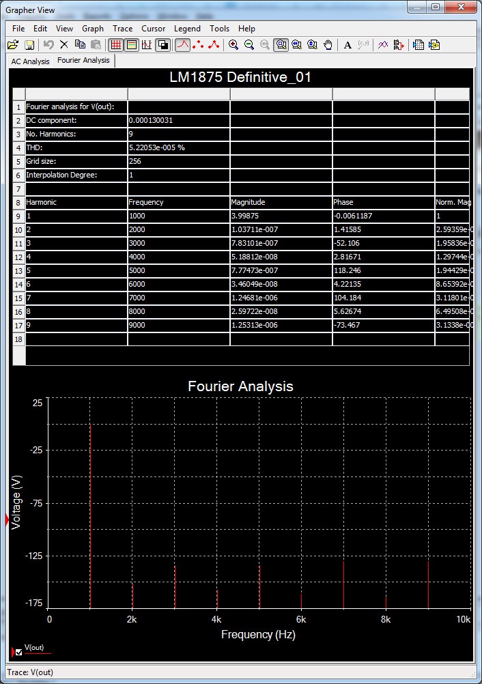Click the zoom vertical magnifier icon
482x684 pixels.
click(312, 44)
